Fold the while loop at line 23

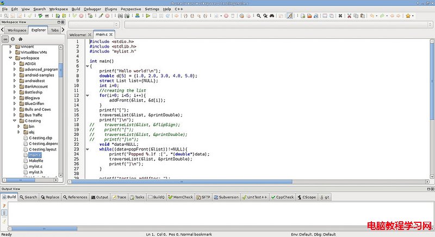click(x=87, y=149)
